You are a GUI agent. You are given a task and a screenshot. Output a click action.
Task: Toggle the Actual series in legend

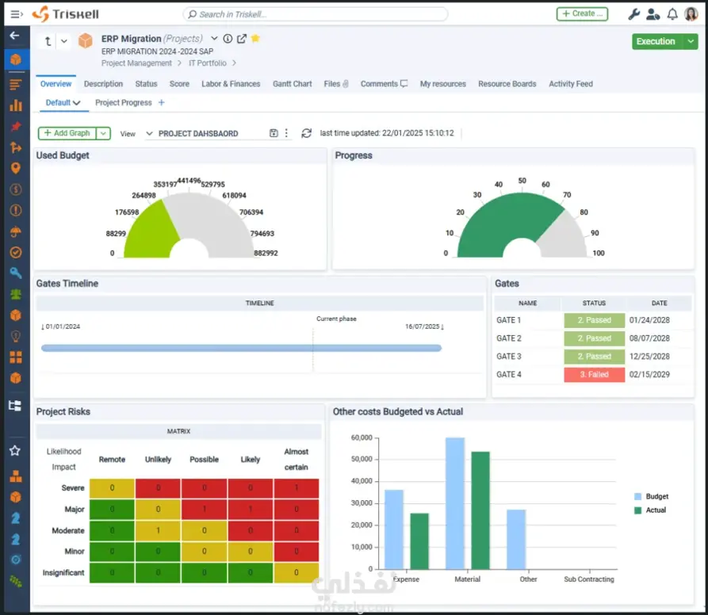click(x=650, y=510)
